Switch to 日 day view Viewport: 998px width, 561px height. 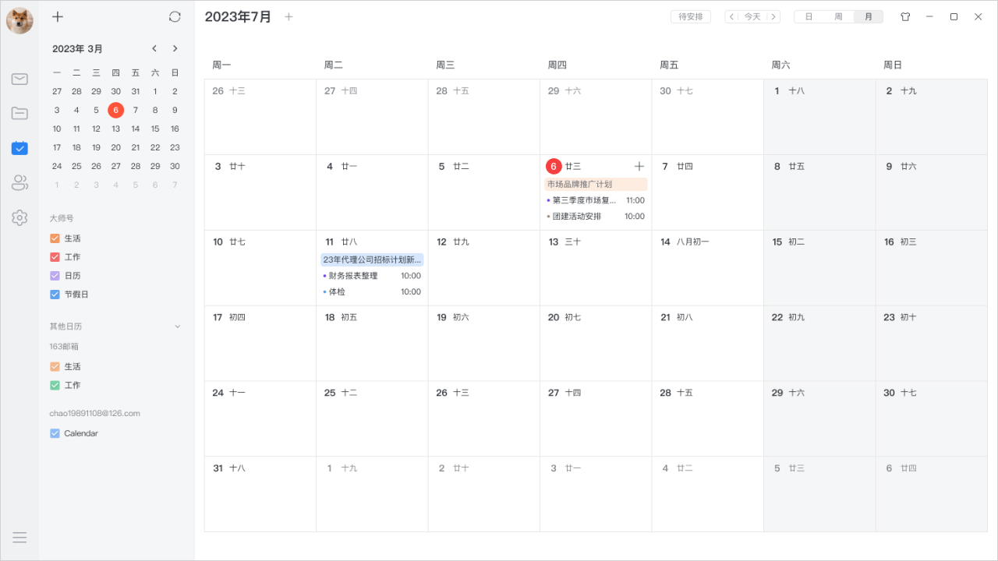click(x=809, y=16)
